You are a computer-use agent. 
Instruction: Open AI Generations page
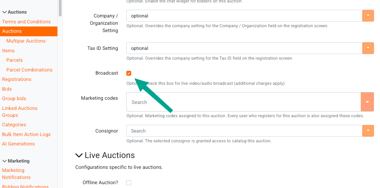click(x=19, y=144)
